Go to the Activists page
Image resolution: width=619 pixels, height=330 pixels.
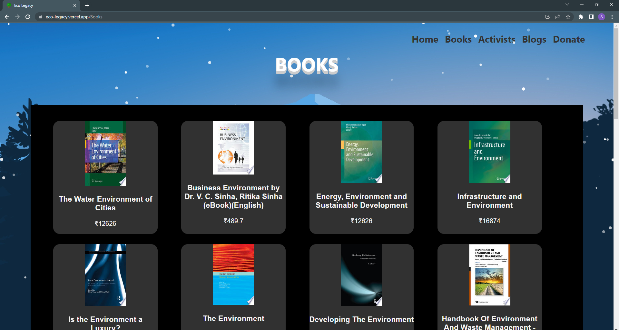(x=496, y=39)
